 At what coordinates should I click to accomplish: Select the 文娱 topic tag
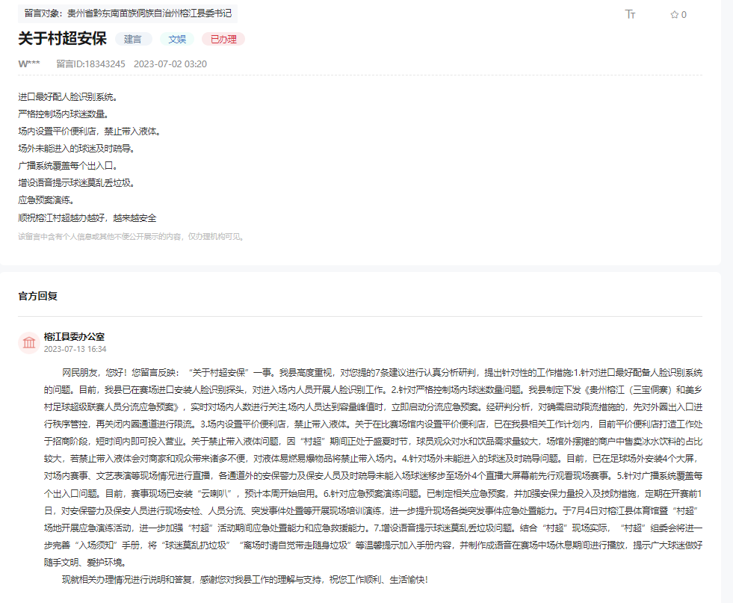[x=176, y=39]
